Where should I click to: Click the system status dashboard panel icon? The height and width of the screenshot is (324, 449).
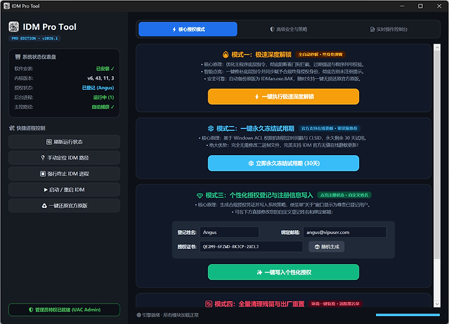[x=18, y=57]
